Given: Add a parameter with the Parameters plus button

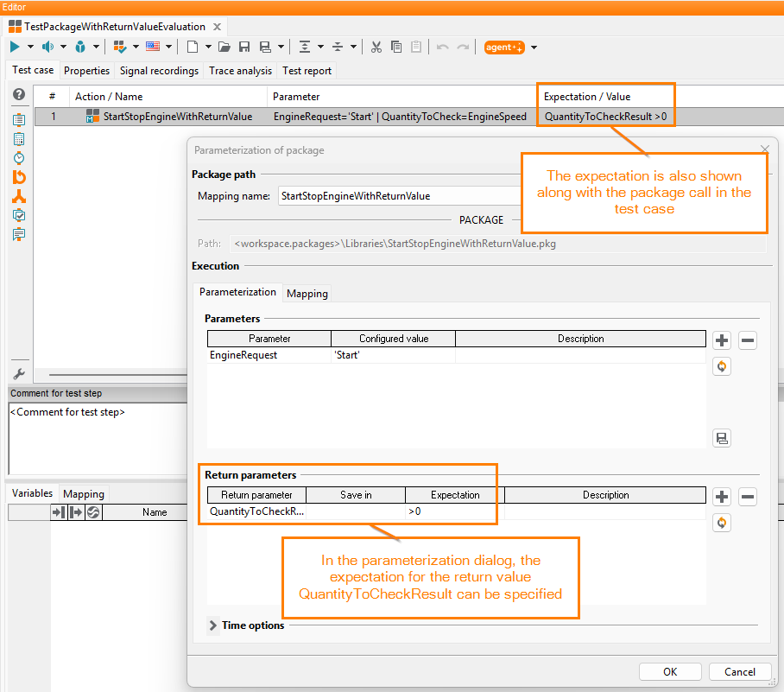Looking at the screenshot, I should [722, 340].
